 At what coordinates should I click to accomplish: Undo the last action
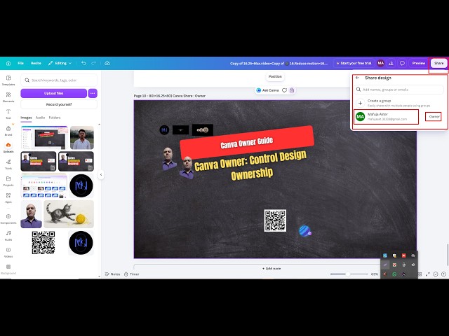pyautogui.click(x=83, y=63)
